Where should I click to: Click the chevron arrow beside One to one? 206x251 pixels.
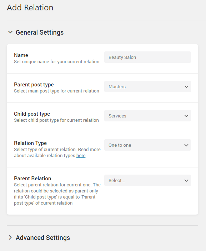pyautogui.click(x=186, y=145)
